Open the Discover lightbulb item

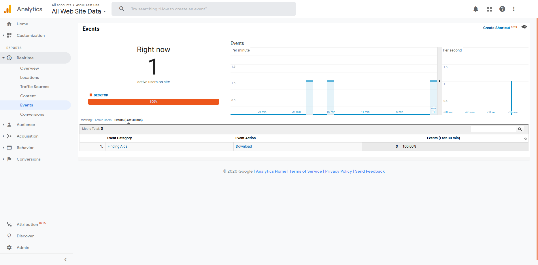pos(25,236)
